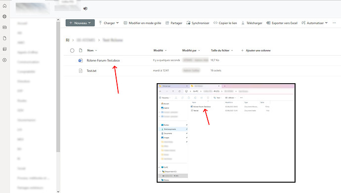
Task: Open the Test.txt file link
Action: coord(91,70)
